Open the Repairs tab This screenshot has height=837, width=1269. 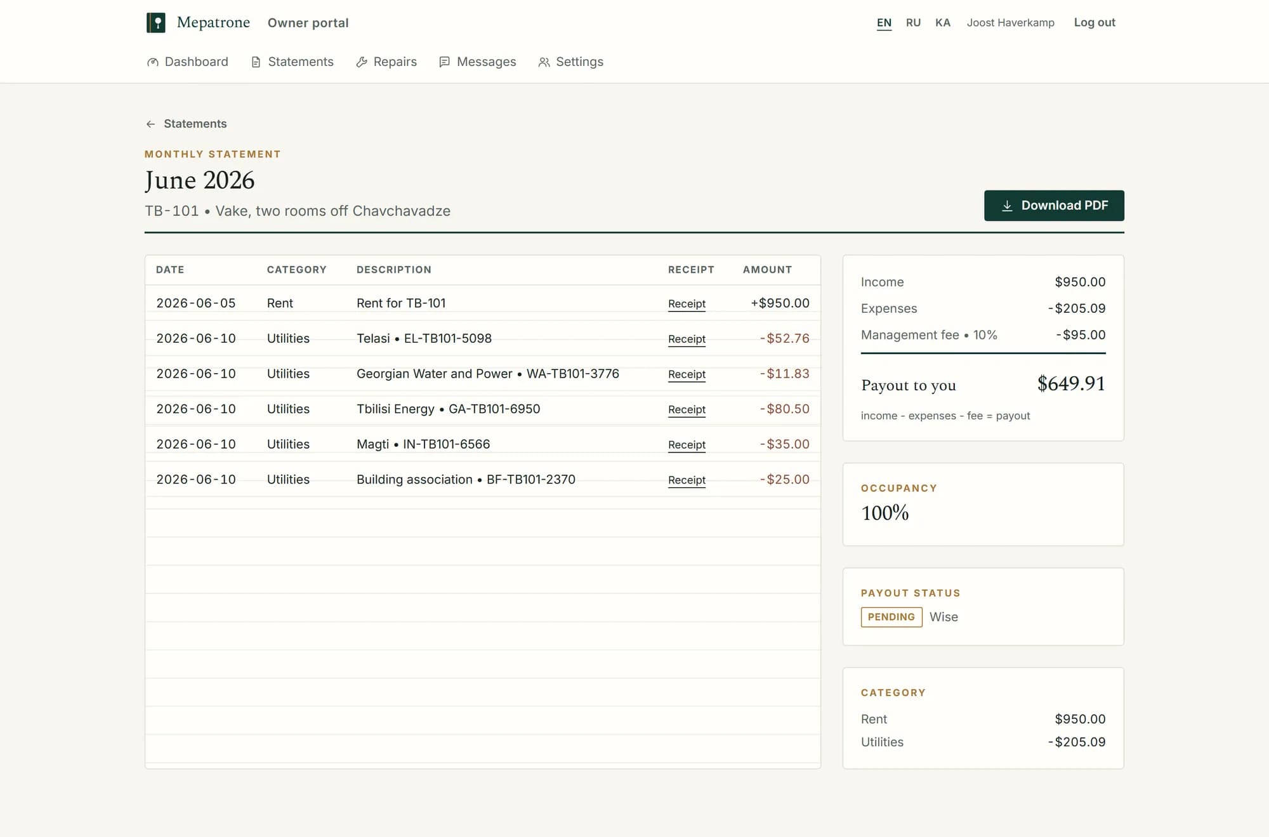pos(386,62)
